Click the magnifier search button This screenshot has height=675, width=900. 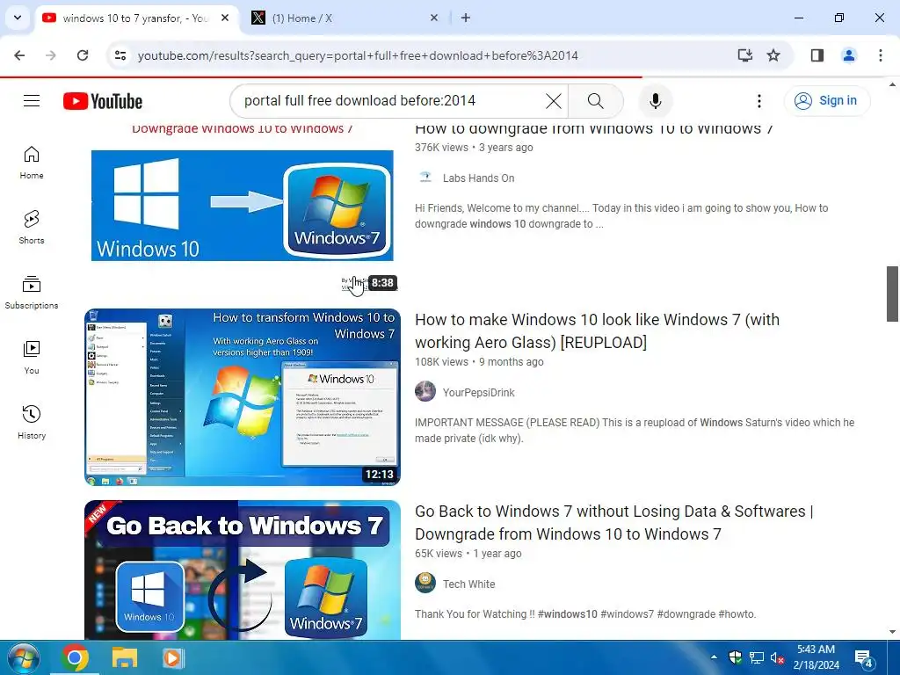click(x=595, y=101)
